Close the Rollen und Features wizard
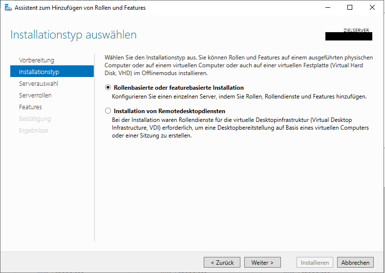385x273 pixels. coord(372,8)
